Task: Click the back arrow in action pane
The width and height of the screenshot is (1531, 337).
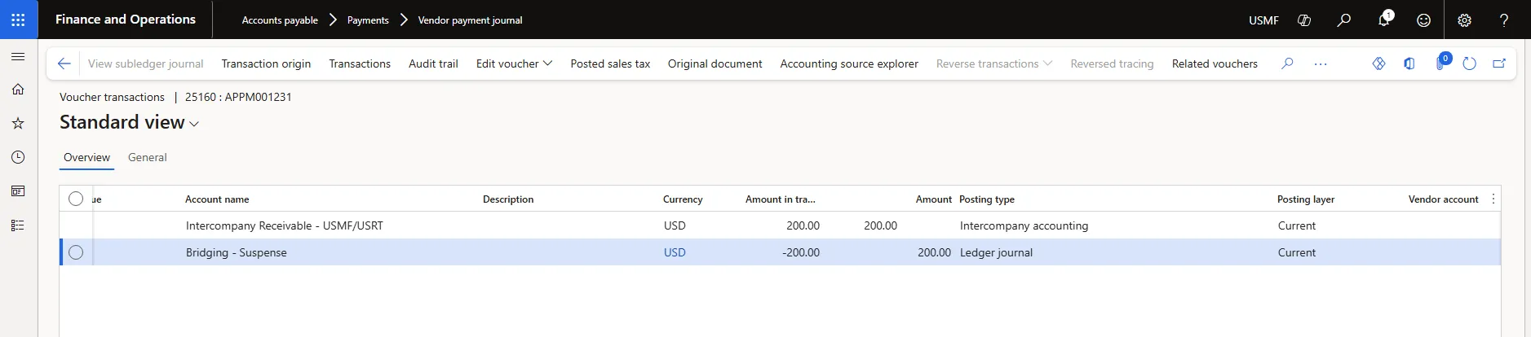Action: point(64,63)
